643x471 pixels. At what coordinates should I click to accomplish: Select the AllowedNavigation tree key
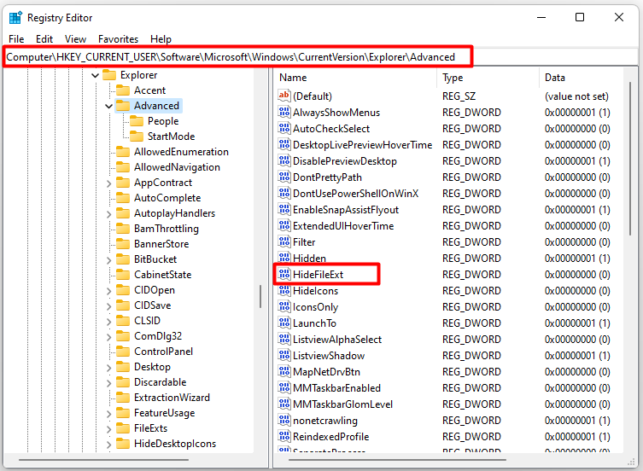(177, 167)
